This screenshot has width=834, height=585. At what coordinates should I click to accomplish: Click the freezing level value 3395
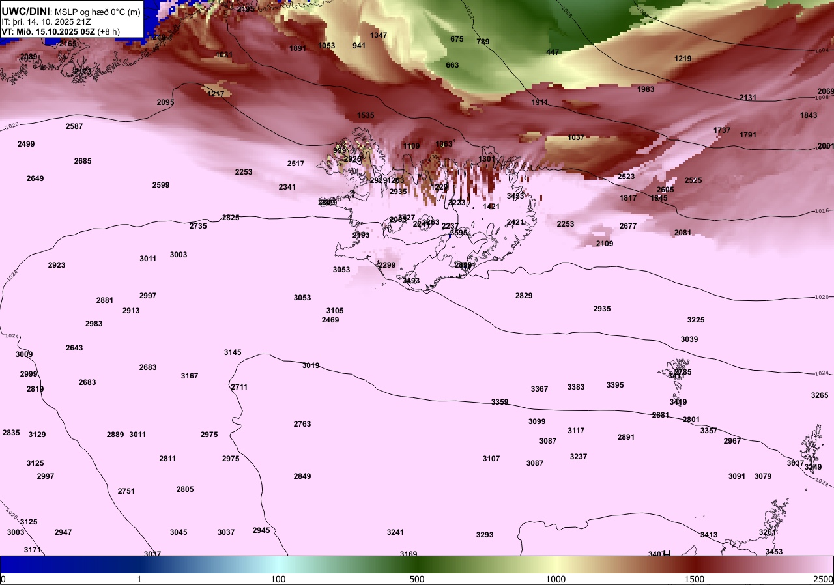tap(615, 385)
